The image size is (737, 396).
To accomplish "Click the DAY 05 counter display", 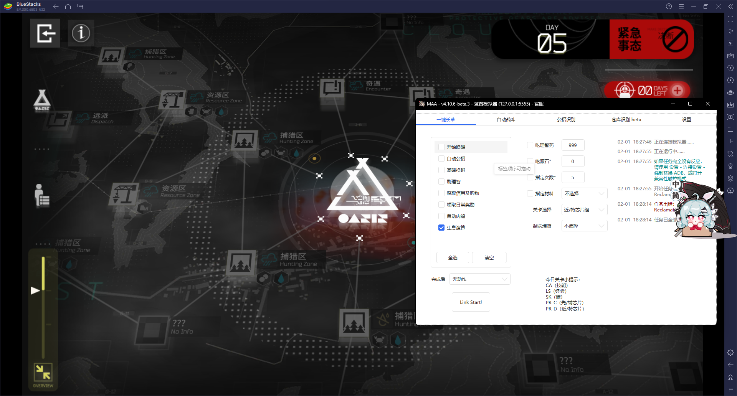I will click(552, 39).
